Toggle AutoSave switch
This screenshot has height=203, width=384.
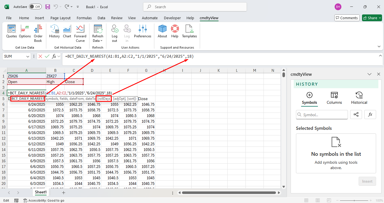pos(35,7)
